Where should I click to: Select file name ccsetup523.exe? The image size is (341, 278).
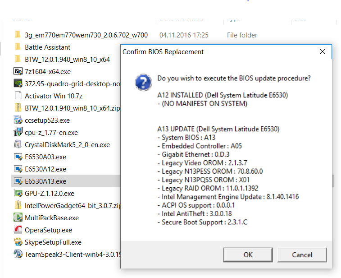click(47, 120)
